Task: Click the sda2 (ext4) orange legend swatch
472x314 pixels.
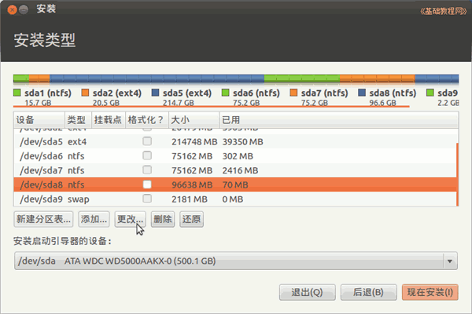Action: 85,93
